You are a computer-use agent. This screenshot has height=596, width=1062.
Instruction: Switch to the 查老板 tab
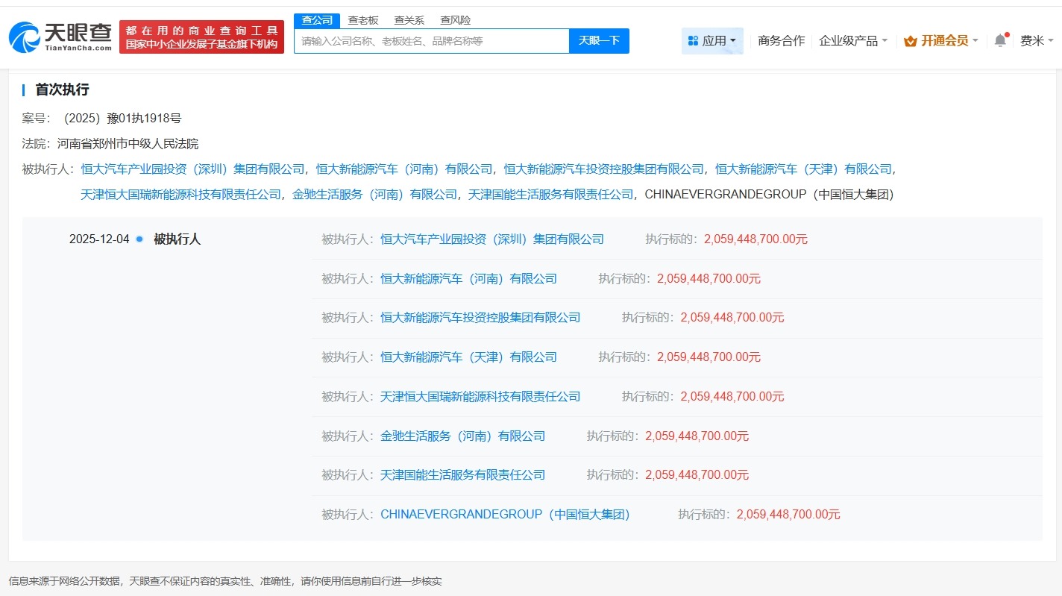[x=362, y=20]
